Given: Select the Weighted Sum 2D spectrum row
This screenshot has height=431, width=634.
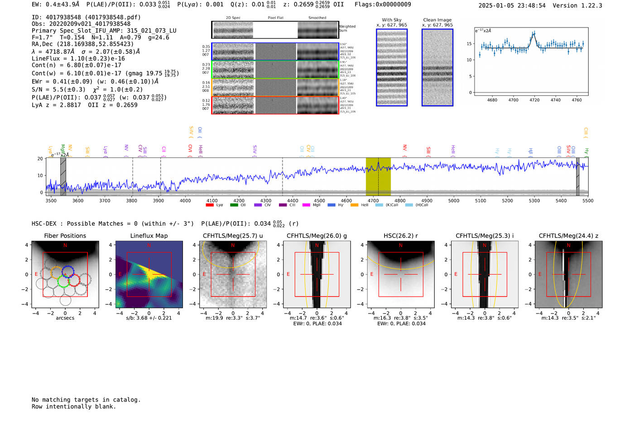Looking at the screenshot, I should (x=275, y=30).
